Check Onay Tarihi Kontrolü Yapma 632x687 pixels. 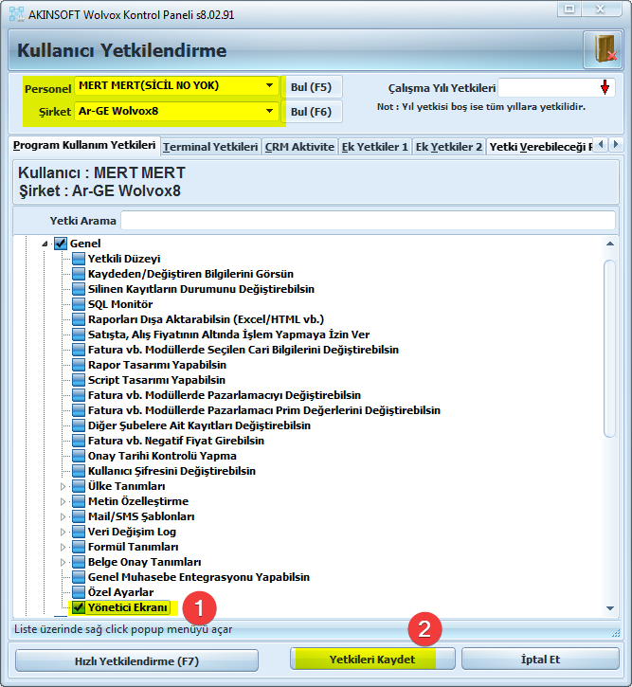pyautogui.click(x=79, y=456)
